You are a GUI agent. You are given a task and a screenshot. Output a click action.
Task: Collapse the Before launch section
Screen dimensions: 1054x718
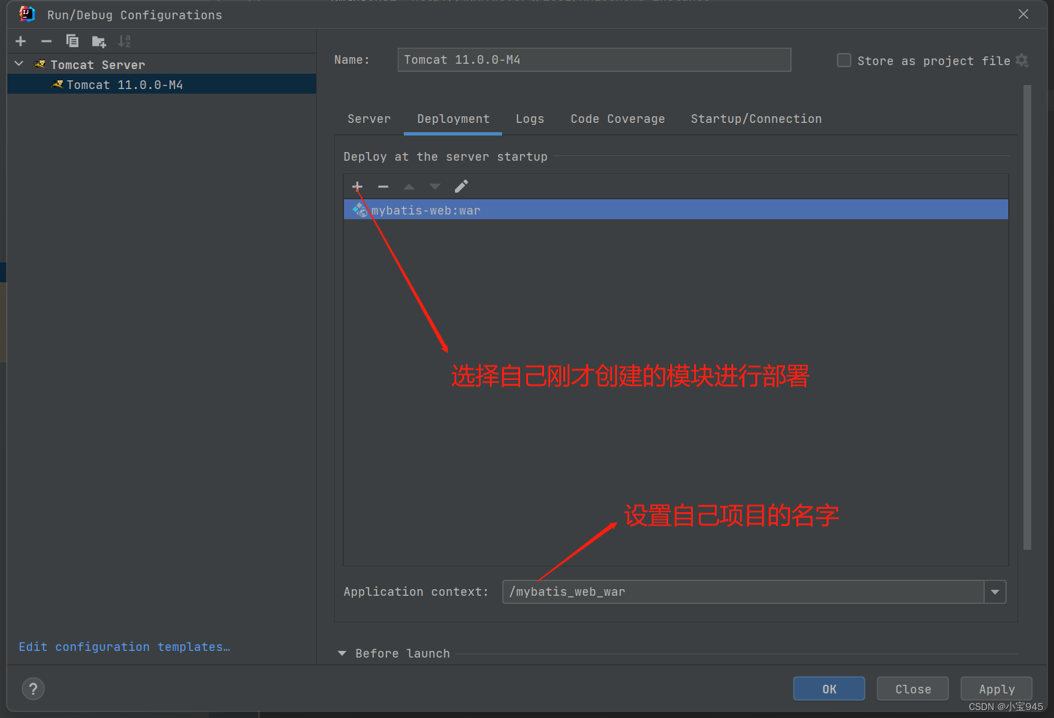point(342,654)
